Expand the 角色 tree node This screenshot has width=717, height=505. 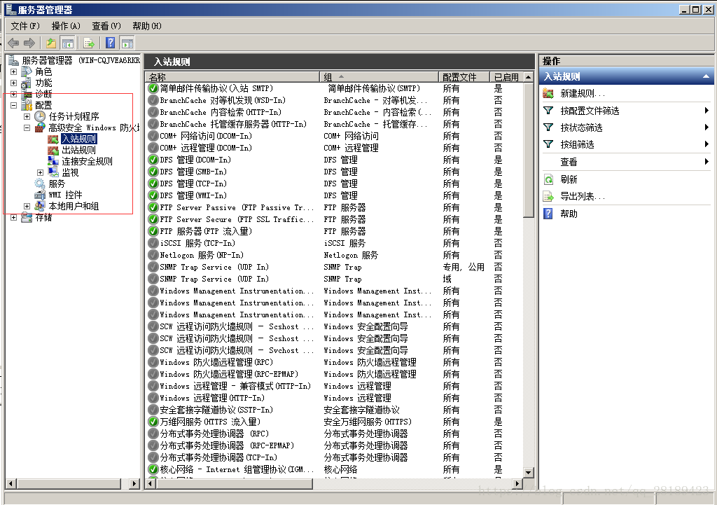pos(14,72)
